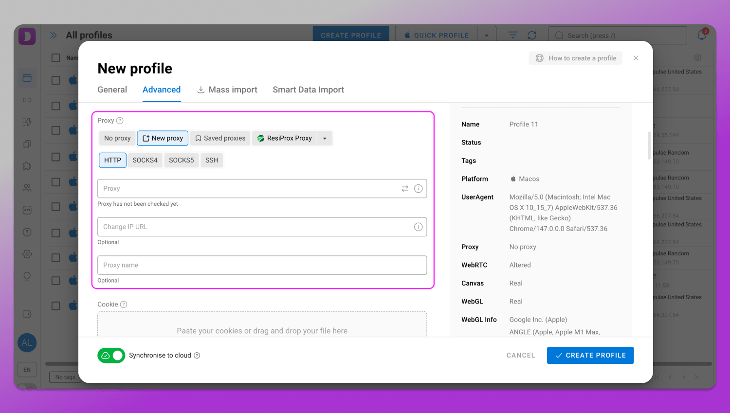Open the API sidebar icon
Image resolution: width=730 pixels, height=413 pixels.
click(27, 210)
